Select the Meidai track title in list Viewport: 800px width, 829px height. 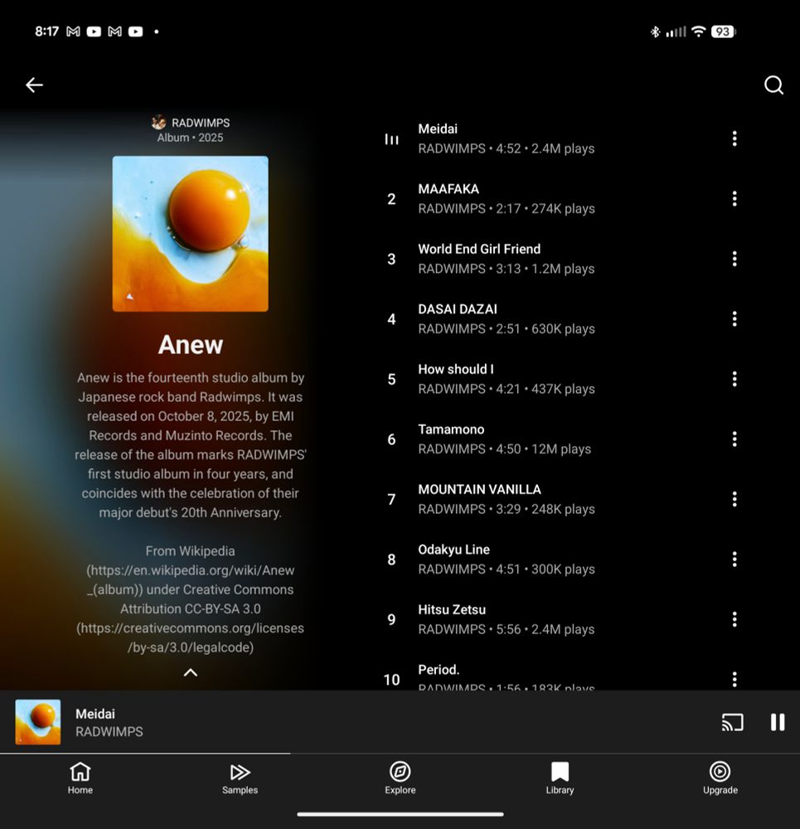pyautogui.click(x=437, y=128)
